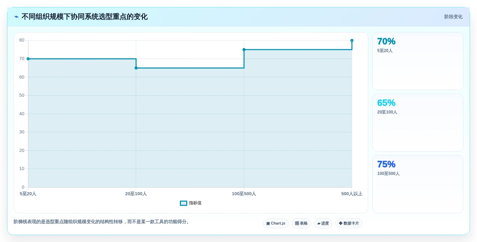Screen dimensions: 477x242
Task: Click the data point at 100至500人 (75)
Action: click(244, 50)
